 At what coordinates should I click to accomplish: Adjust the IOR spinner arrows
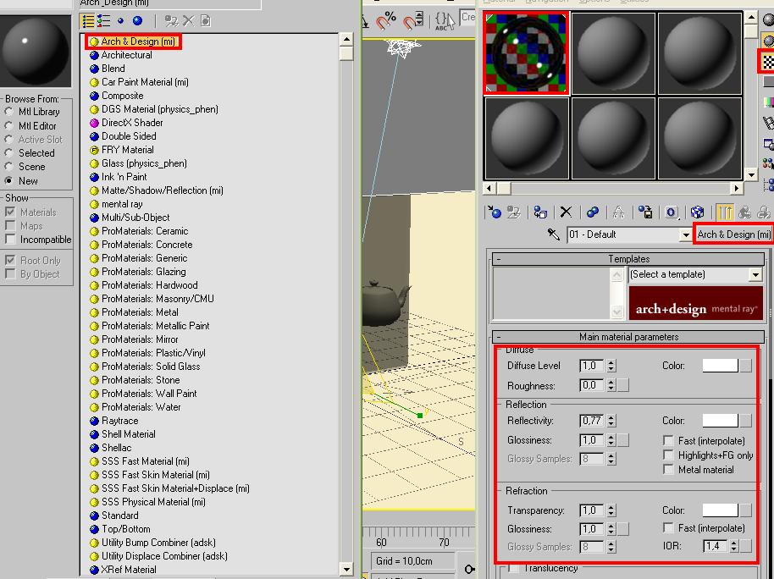(x=733, y=546)
